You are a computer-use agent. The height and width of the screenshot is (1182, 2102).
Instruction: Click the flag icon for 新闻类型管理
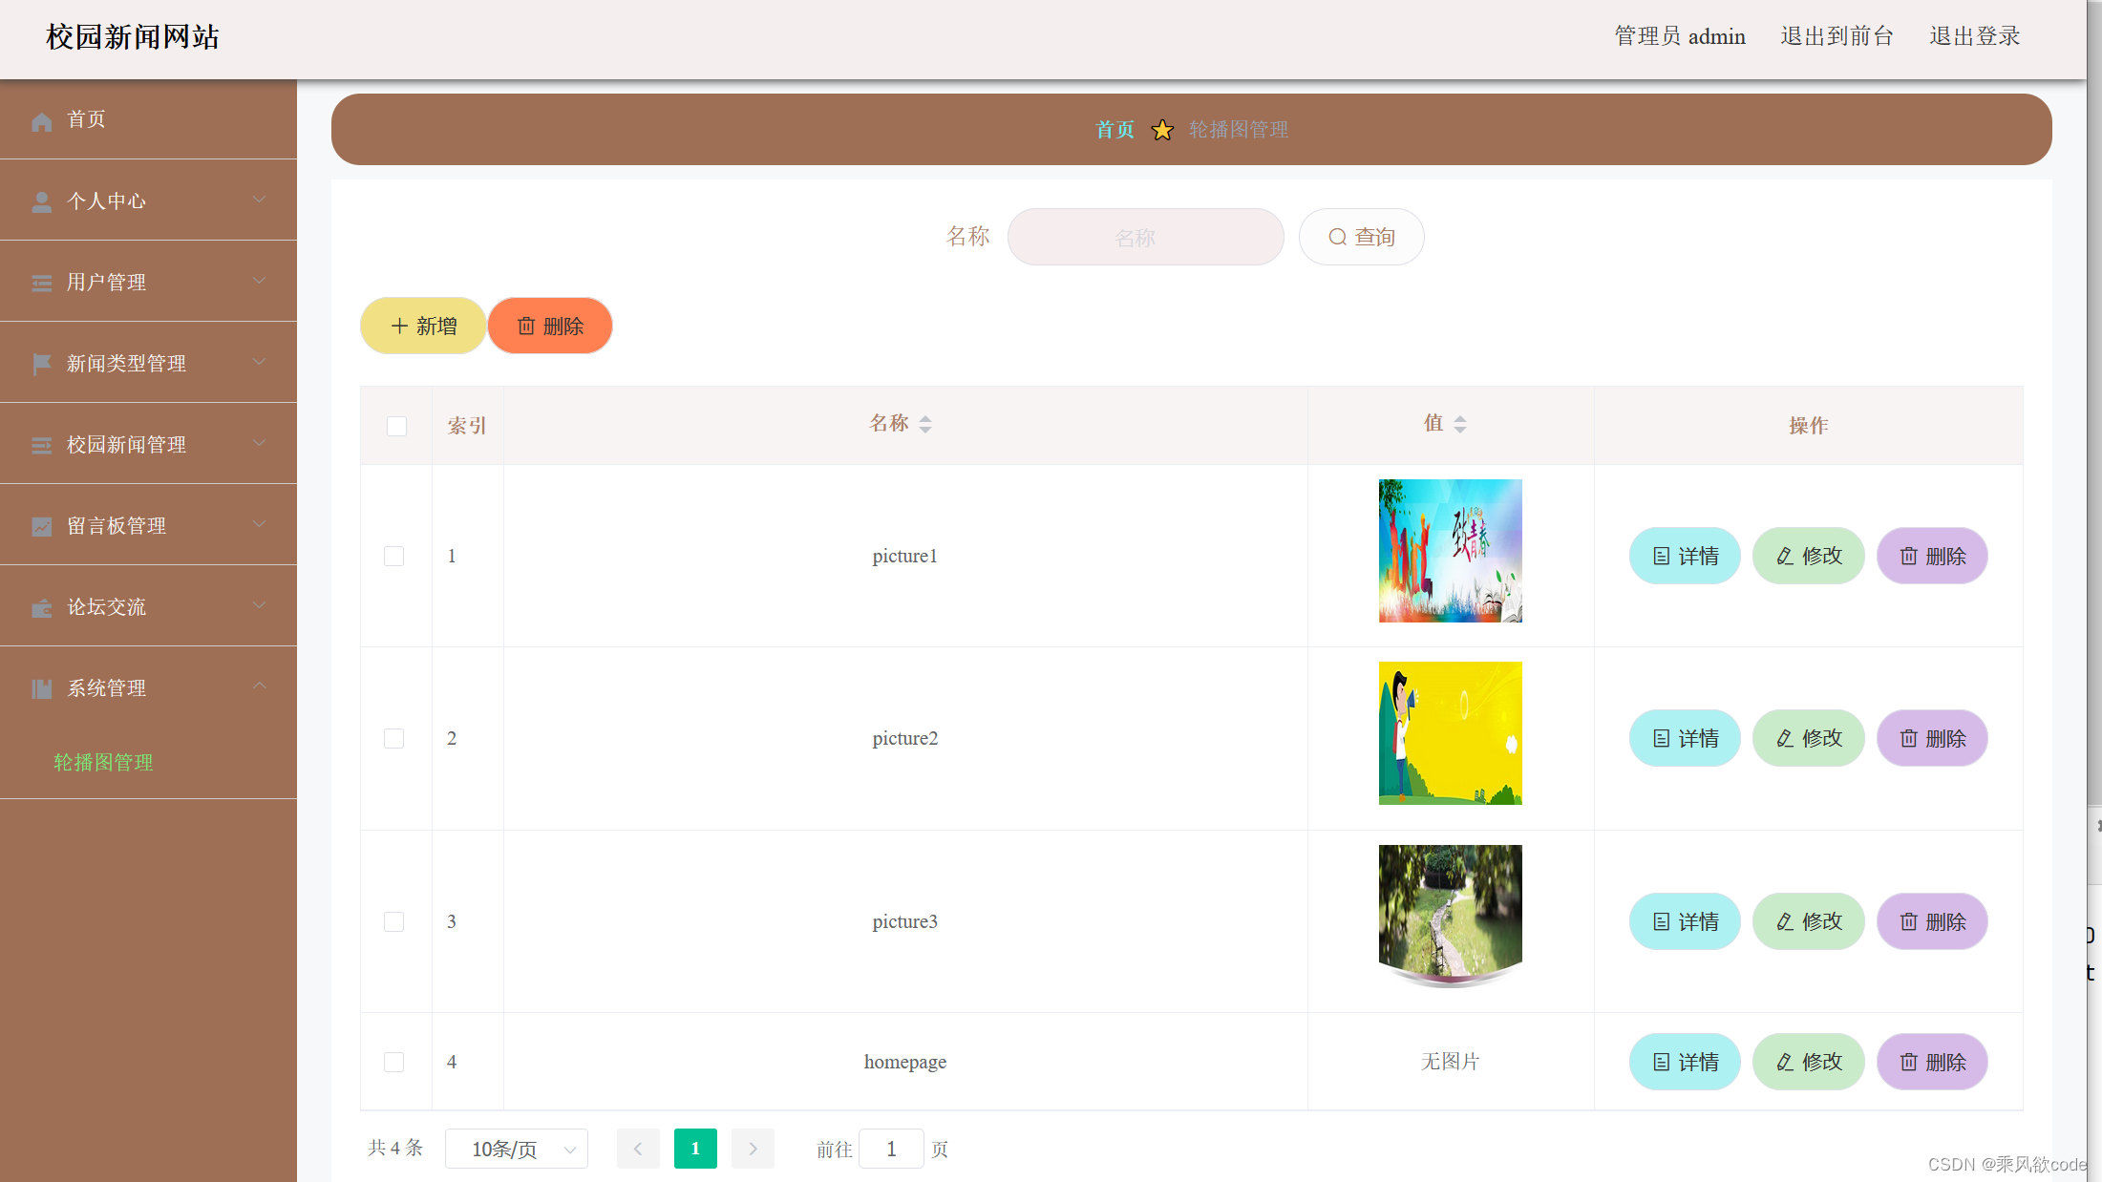(41, 363)
